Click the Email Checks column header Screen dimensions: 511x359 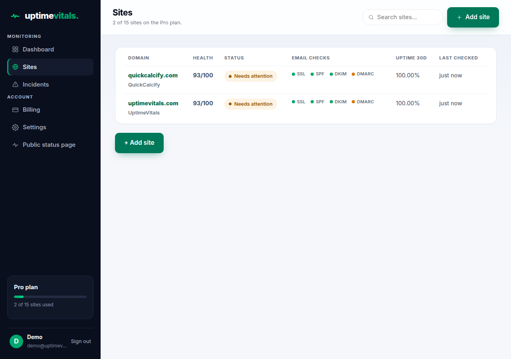click(x=311, y=58)
